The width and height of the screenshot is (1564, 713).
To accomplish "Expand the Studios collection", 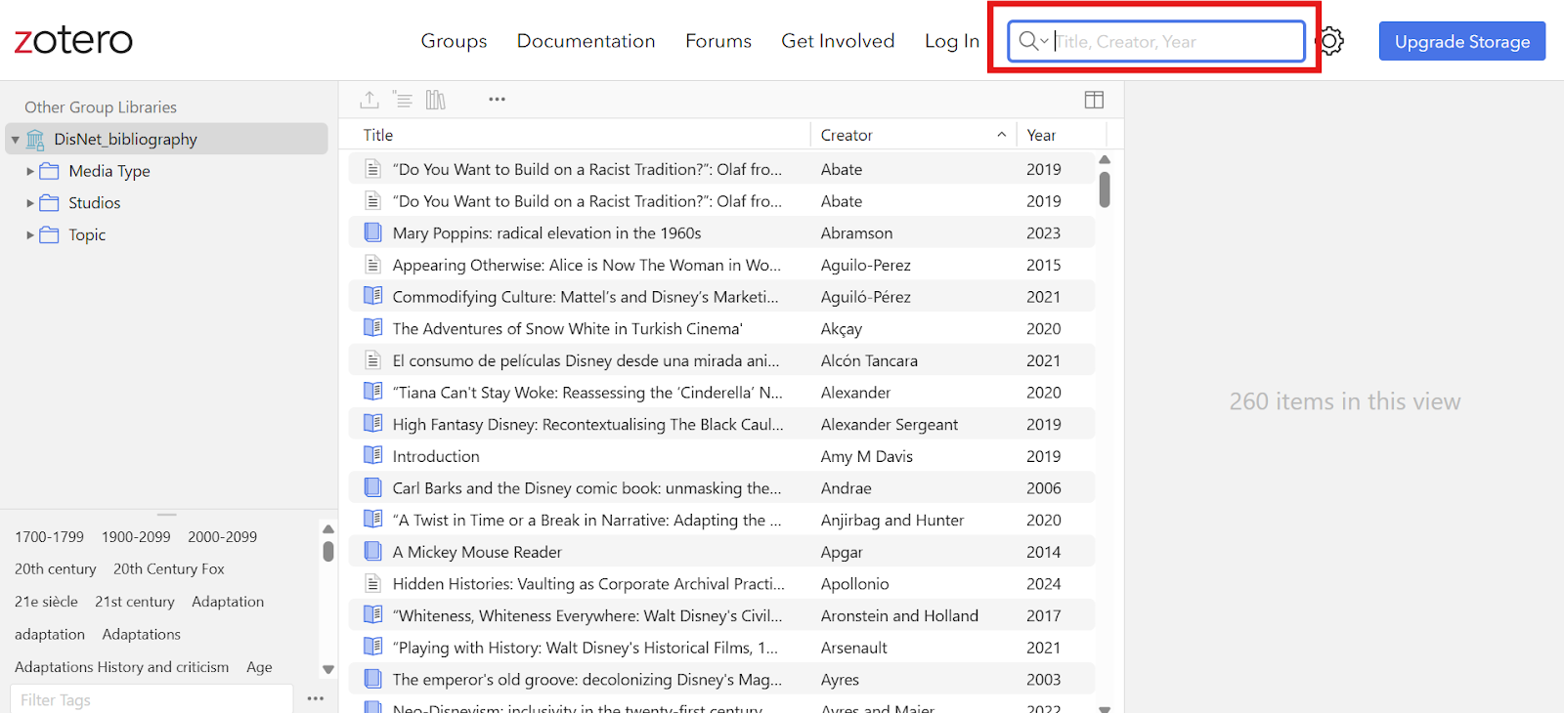I will (30, 203).
